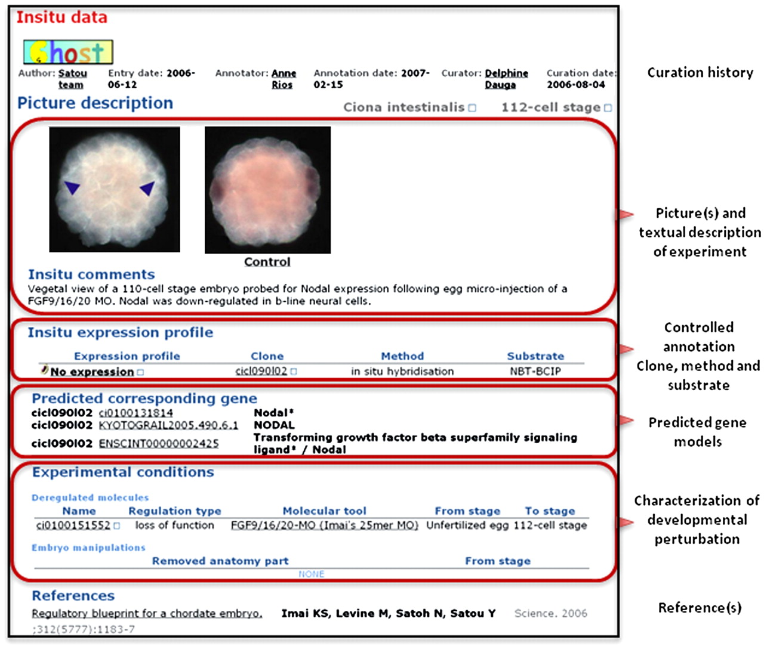This screenshot has height=649, width=764.
Task: Open the experimental embryo image with arrowheads
Action: coord(115,189)
